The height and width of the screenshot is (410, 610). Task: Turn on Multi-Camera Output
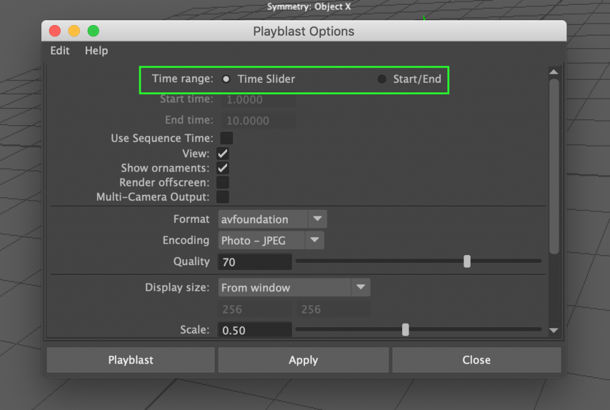coord(223,197)
